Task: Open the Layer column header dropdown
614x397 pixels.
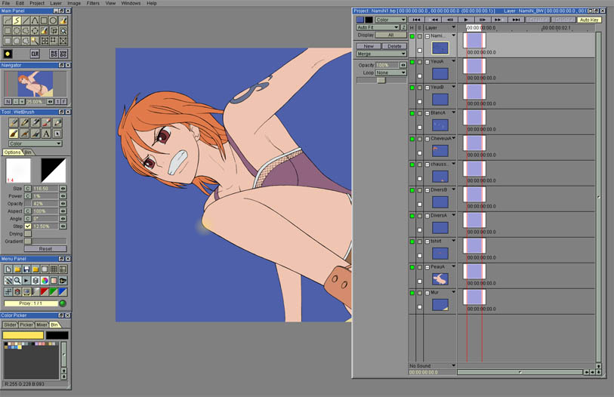Action: point(453,27)
